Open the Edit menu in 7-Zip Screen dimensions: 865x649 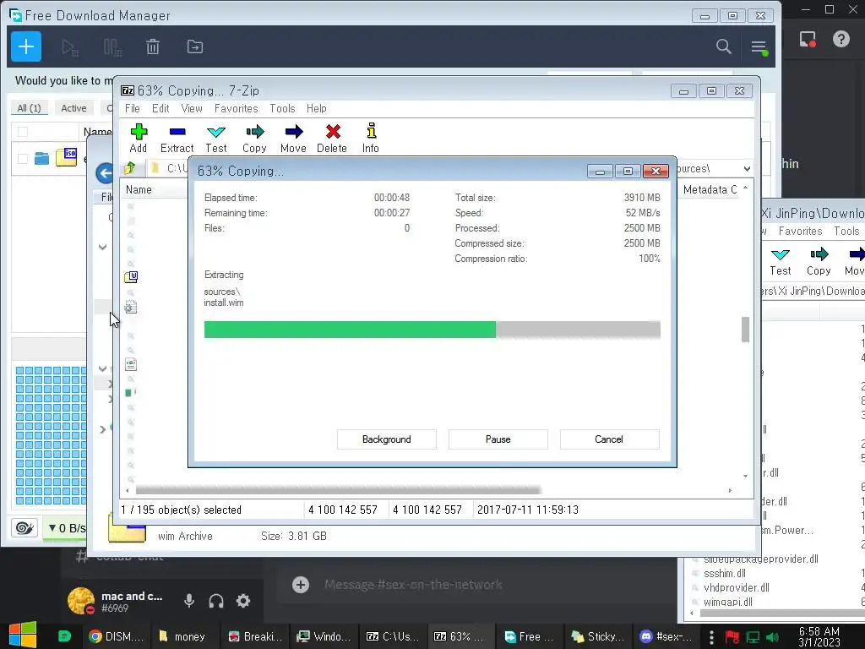pyautogui.click(x=160, y=109)
